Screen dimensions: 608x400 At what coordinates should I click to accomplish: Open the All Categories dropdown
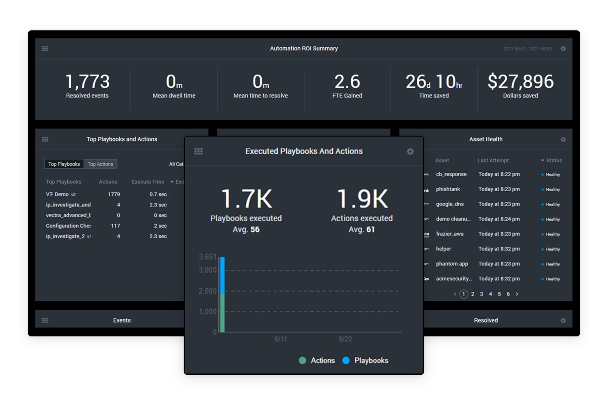[x=176, y=164]
